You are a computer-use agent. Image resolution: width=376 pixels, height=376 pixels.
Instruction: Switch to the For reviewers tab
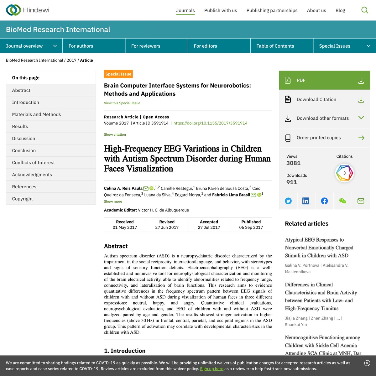click(145, 46)
